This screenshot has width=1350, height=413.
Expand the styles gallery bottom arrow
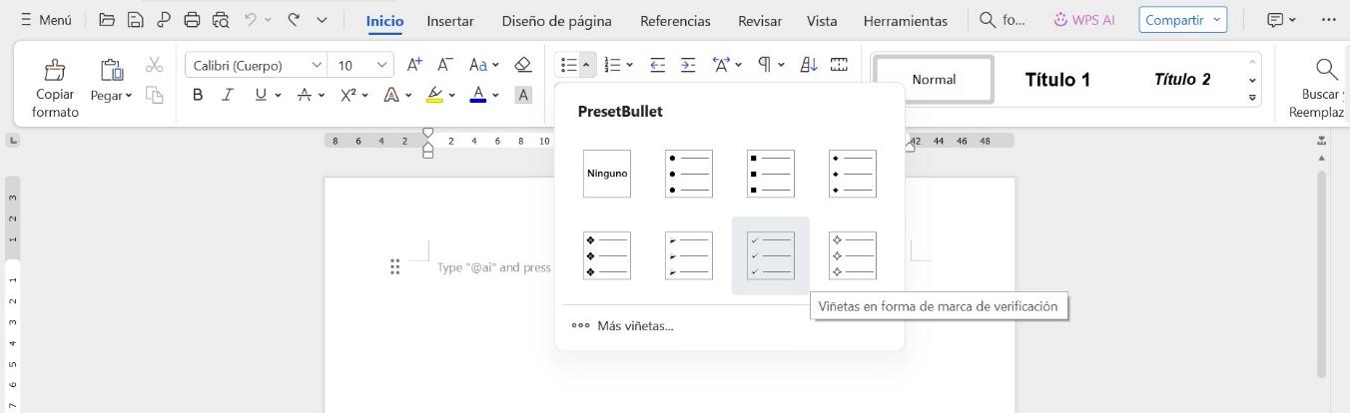pyautogui.click(x=1252, y=97)
